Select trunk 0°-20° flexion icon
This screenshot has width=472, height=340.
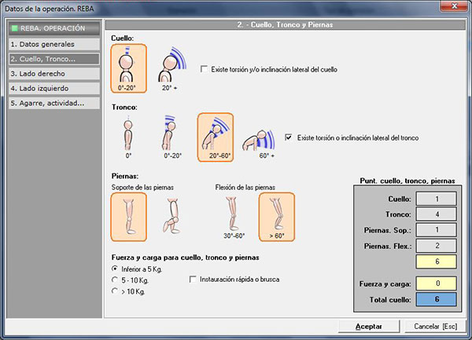point(172,137)
